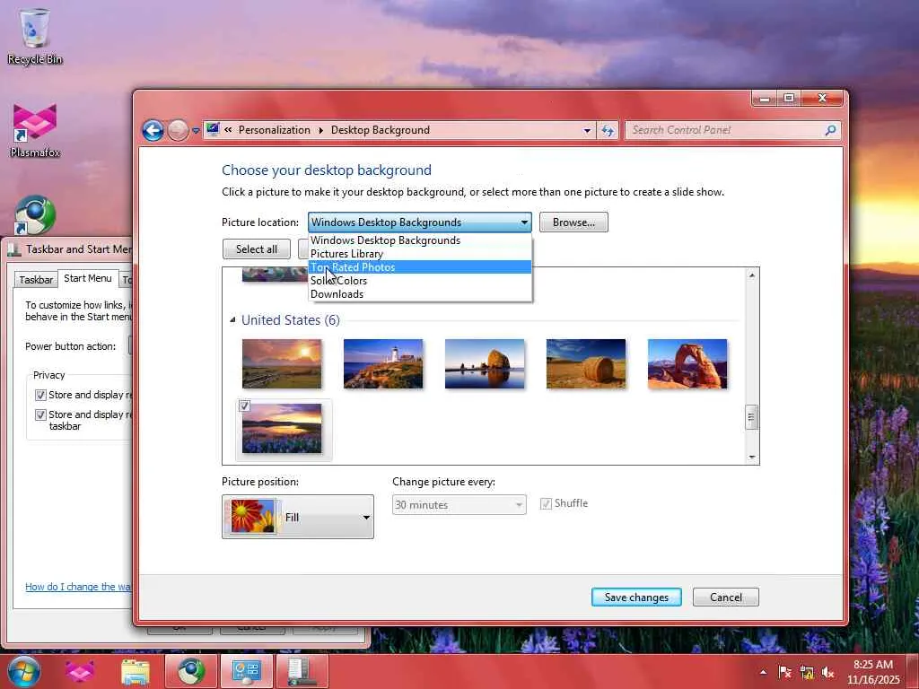Show hidden tray icons arrow
Viewport: 919px width, 689px height.
point(763,672)
